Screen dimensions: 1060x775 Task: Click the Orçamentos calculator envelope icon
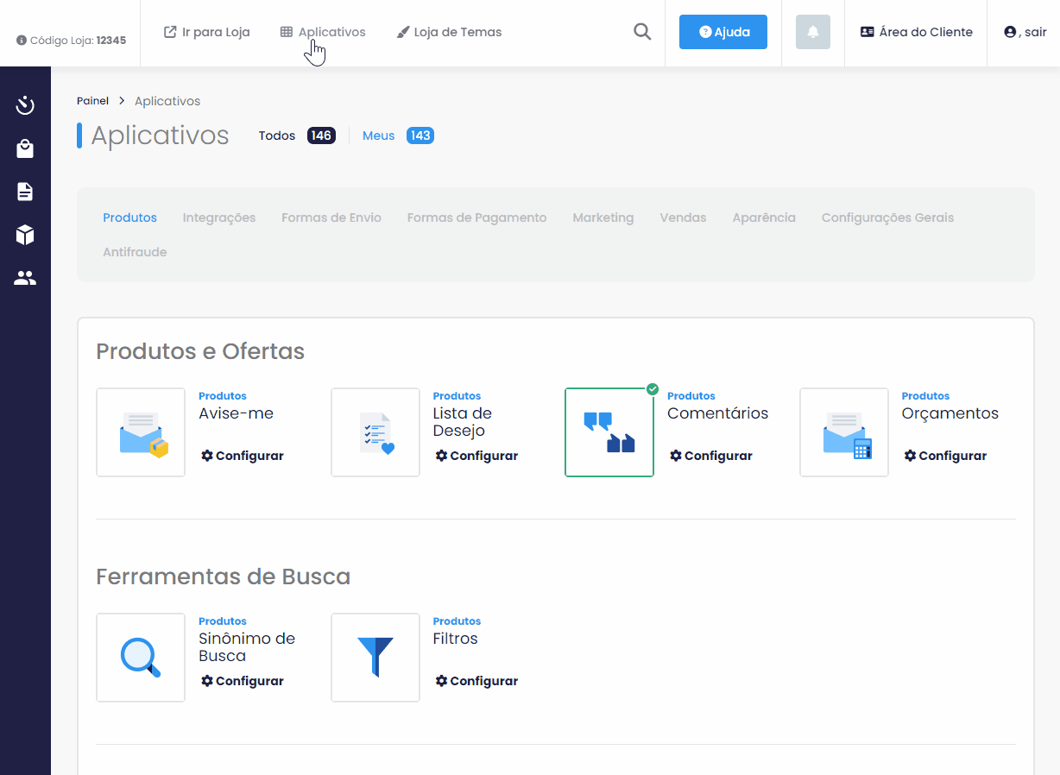pos(844,432)
